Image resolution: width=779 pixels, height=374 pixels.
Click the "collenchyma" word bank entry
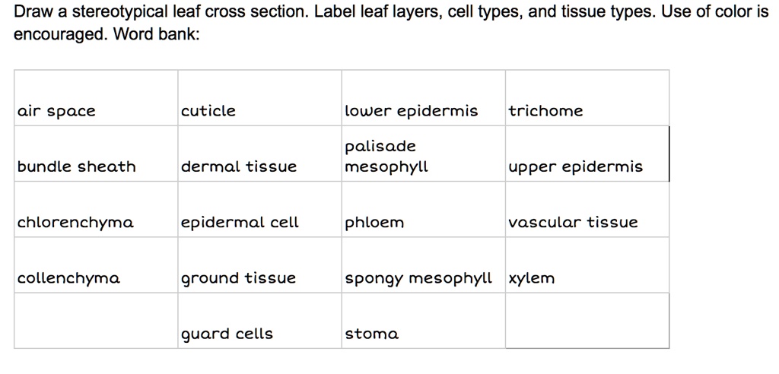[x=68, y=278]
